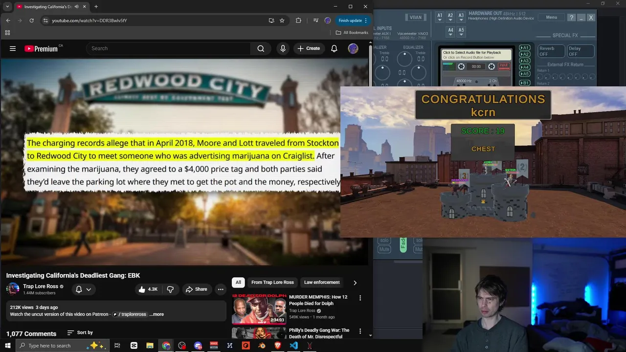Open a new Chrome tab
The width and height of the screenshot is (626, 352).
tap(96, 7)
